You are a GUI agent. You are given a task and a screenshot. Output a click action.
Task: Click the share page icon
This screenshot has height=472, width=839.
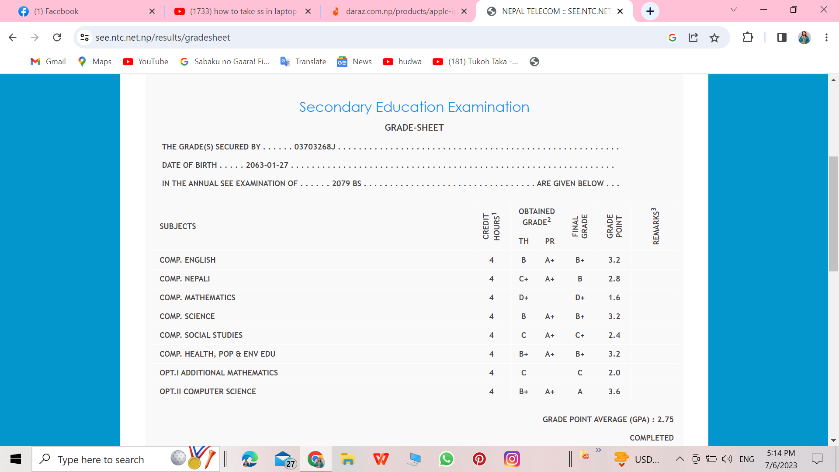click(693, 38)
